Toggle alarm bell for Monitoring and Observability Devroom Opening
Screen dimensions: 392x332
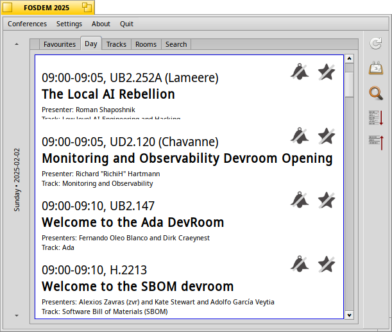[x=300, y=136]
